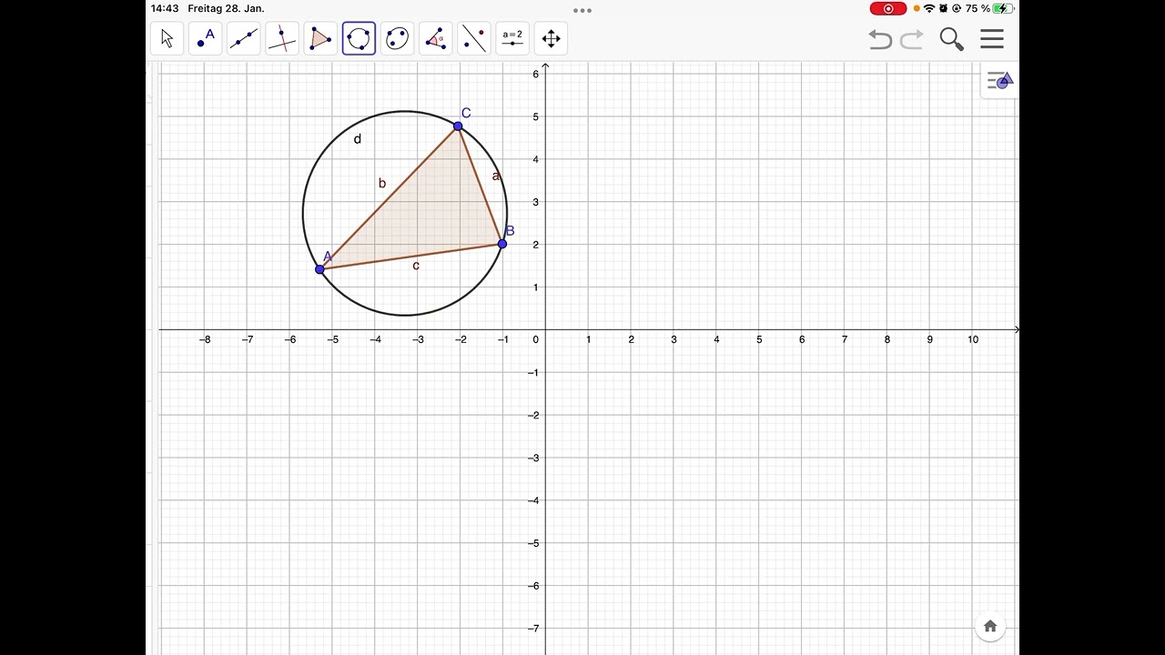Tap the Wi-Fi icon in status bar
Image resolution: width=1165 pixels, height=655 pixels.
929,8
